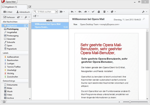Open the E-Mails suchen dropdown arrow
The width and height of the screenshot is (150, 105).
pos(56,12)
